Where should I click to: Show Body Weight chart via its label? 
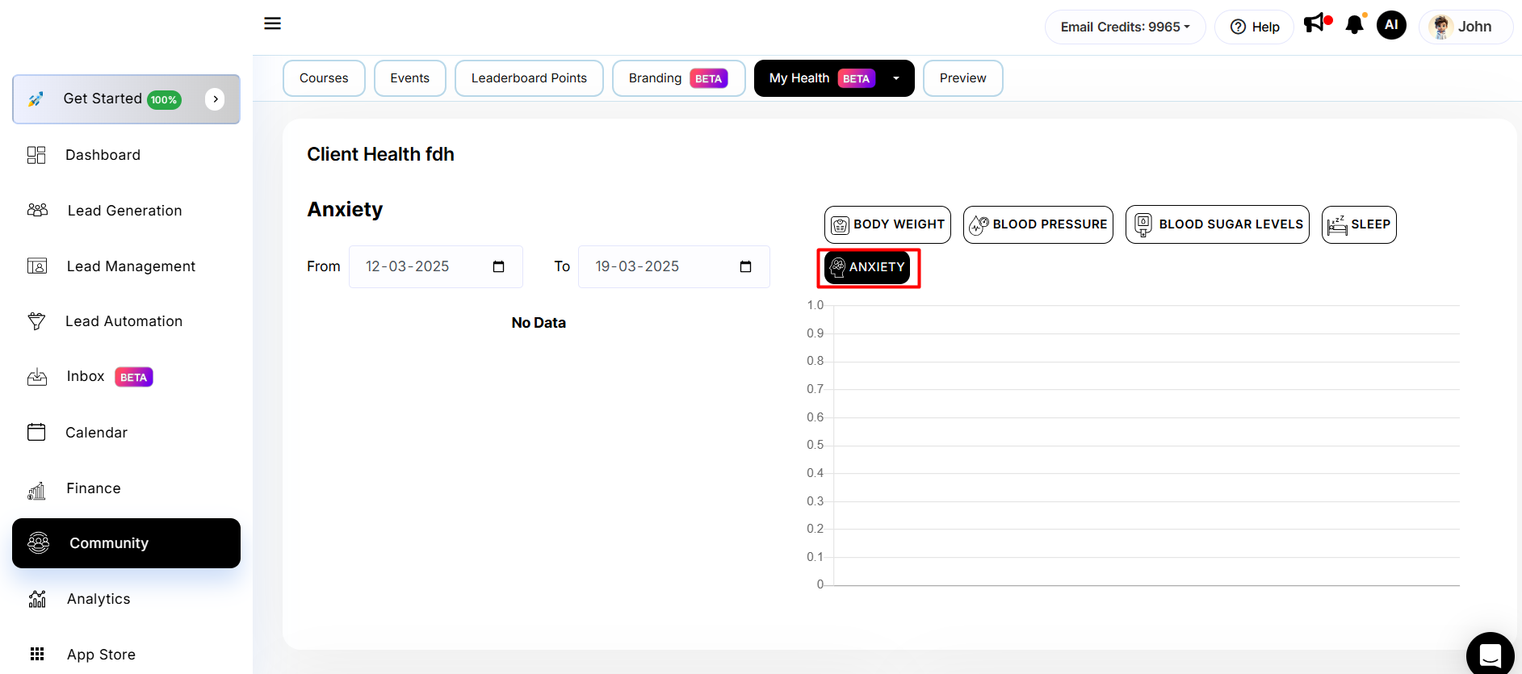899,224
